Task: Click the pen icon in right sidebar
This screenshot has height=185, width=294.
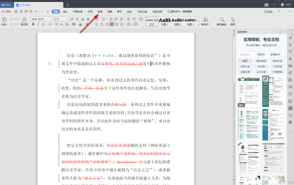Action: point(290,37)
